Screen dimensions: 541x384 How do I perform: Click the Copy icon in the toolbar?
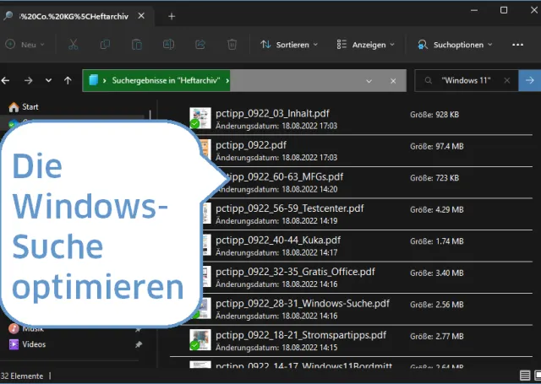[x=105, y=45]
